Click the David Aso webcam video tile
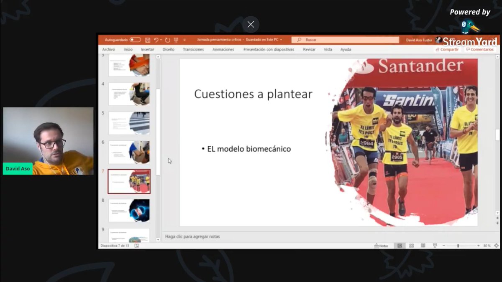Screen dimensions: 502x282 tap(48, 141)
